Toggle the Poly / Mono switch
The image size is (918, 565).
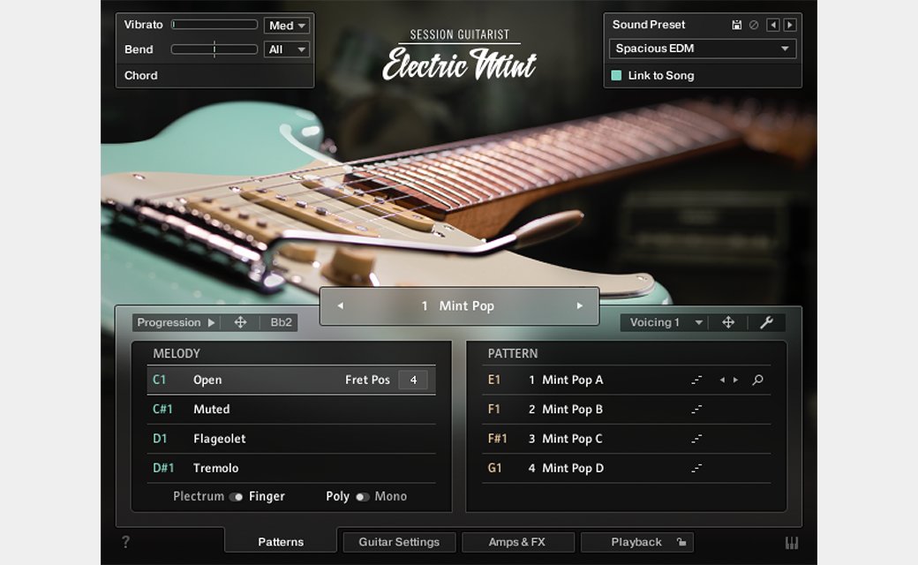tap(362, 497)
